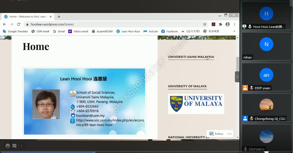This screenshot has height=153, width=293.
Task: Click the Lean Hooi Hooi business card image
Action: (85, 102)
